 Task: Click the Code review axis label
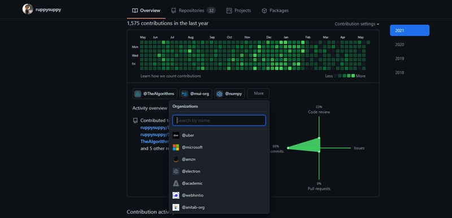(319, 112)
